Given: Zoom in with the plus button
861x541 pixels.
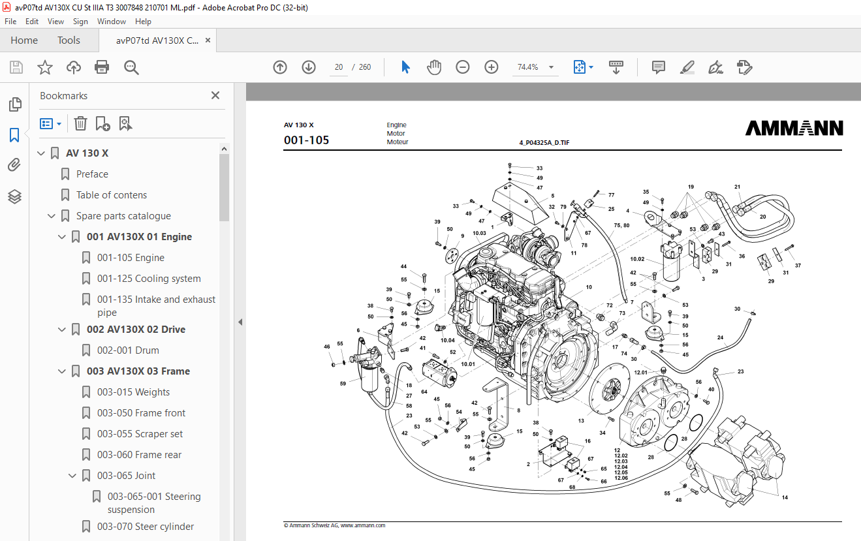Looking at the screenshot, I should pyautogui.click(x=492, y=67).
